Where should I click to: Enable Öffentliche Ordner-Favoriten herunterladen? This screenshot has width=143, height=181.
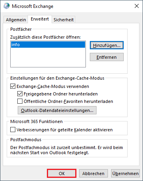point(20,101)
